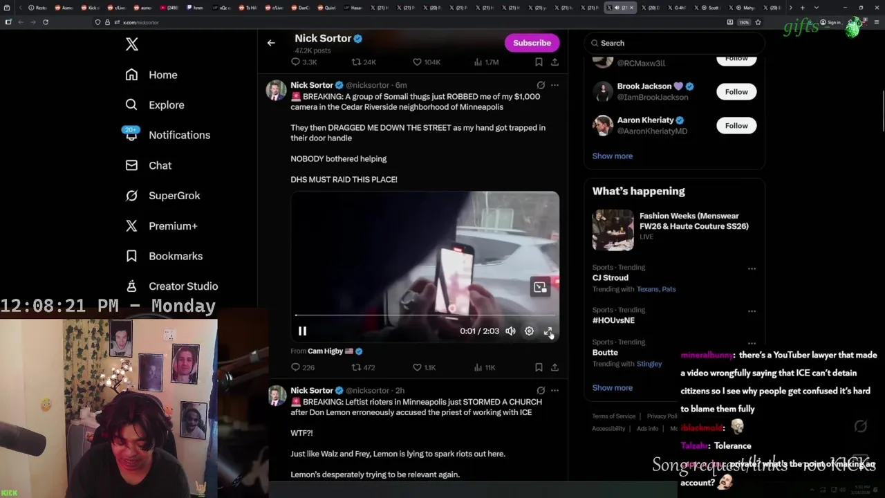The width and height of the screenshot is (885, 498).
Task: Enter fullscreen on the video player
Action: 548,331
